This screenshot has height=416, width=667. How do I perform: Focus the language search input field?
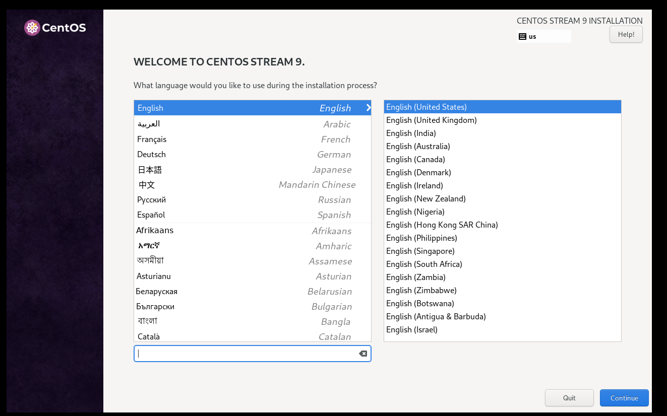252,354
